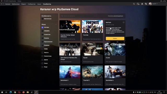Check the Стратегии genre checkbox
The image size is (167, 94).
pos(42,34)
